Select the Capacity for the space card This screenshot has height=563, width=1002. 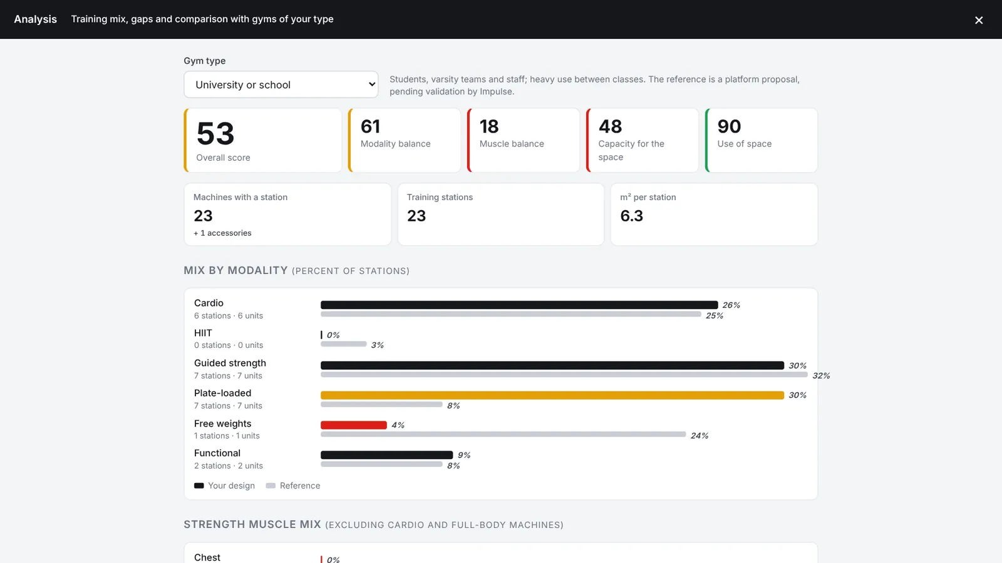click(x=643, y=140)
